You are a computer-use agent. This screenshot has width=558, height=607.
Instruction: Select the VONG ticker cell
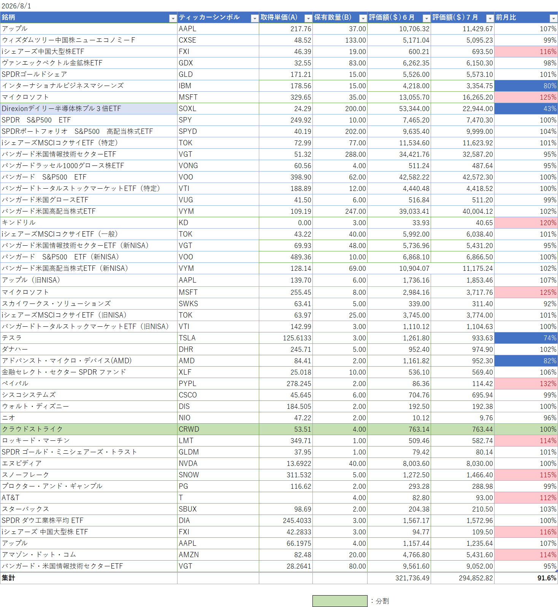point(218,165)
